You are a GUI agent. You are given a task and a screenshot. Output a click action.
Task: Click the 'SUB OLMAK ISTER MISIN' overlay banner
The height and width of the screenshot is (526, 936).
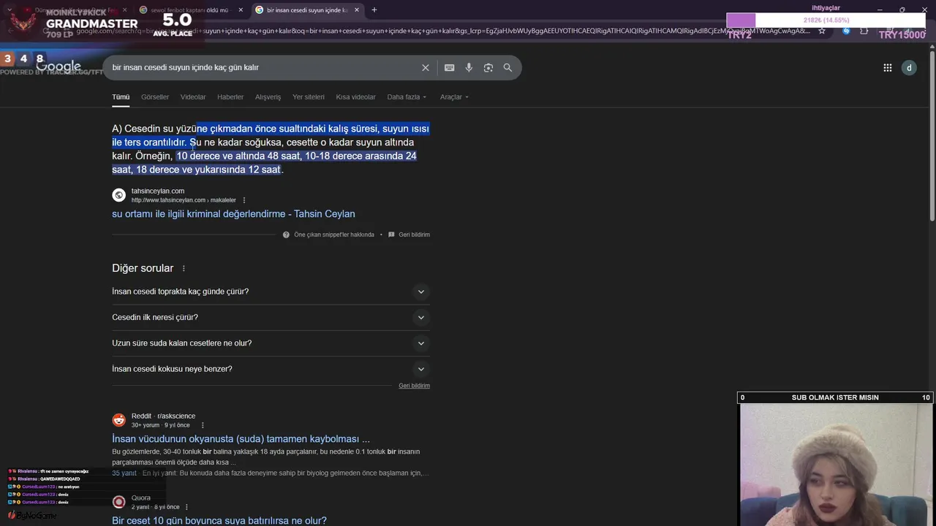[x=835, y=397]
